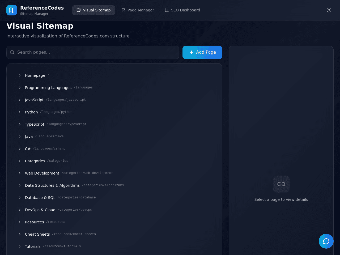The height and width of the screenshot is (255, 340).
Task: Expand the JavaScript row chevron
Action: tap(20, 100)
